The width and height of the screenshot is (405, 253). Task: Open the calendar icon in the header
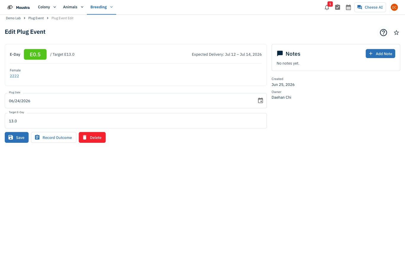[x=348, y=7]
